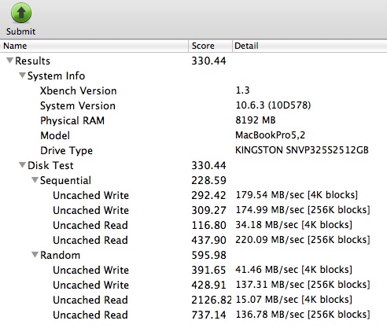
Task: Select the Drive Type row
Action: [x=193, y=150]
